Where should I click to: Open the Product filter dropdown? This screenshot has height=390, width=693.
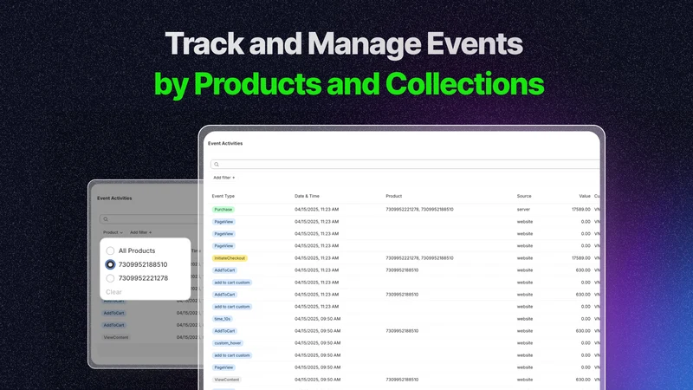[113, 232]
